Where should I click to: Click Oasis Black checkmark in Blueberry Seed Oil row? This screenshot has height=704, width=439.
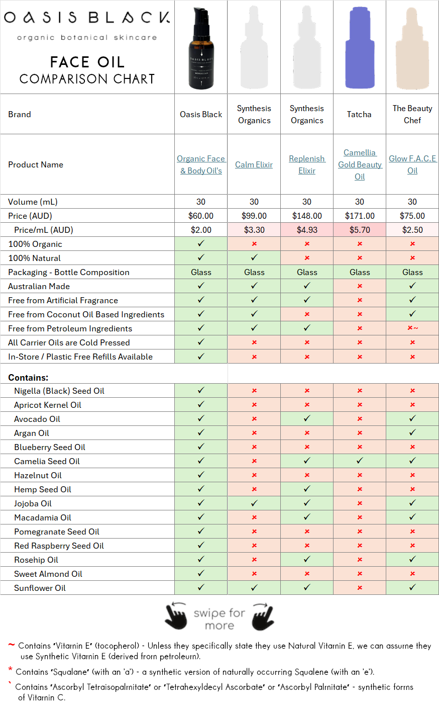point(201,447)
